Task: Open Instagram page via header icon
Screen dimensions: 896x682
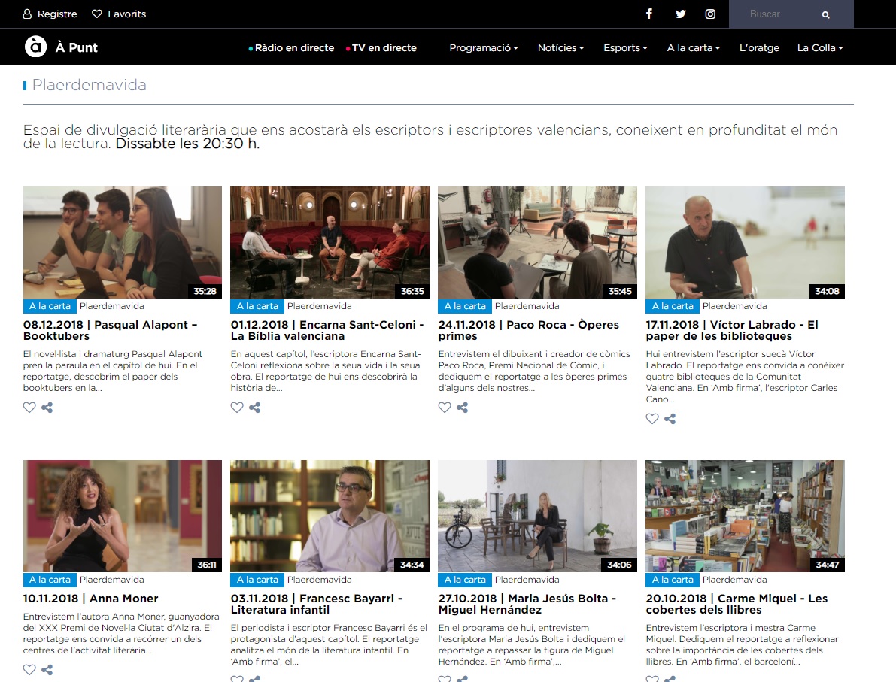Action: (710, 14)
